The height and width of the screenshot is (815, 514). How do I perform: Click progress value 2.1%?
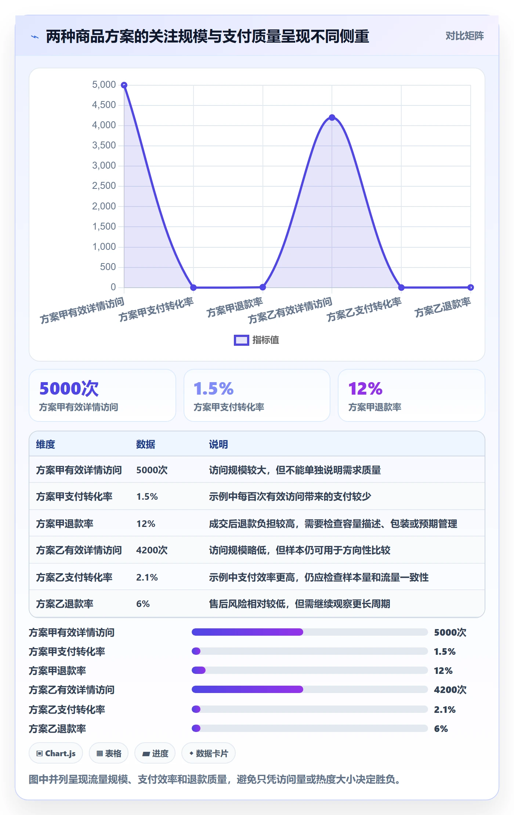(x=445, y=710)
